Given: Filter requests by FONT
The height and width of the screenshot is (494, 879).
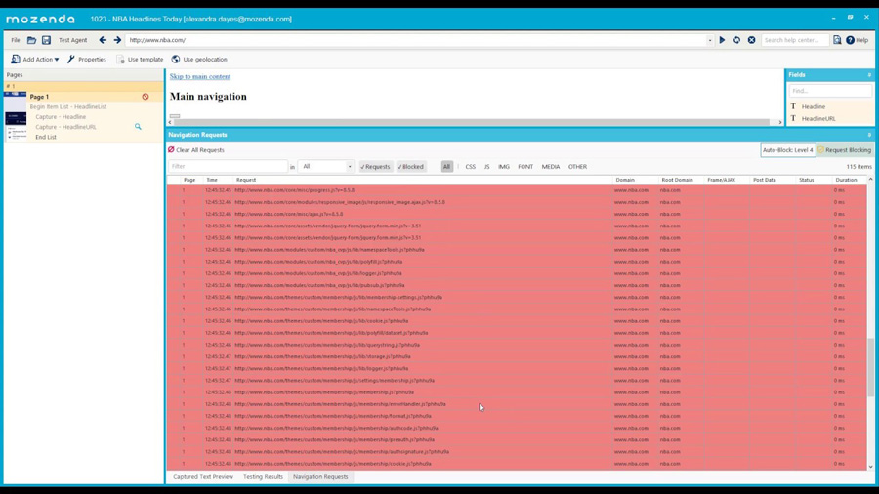Looking at the screenshot, I should point(525,166).
